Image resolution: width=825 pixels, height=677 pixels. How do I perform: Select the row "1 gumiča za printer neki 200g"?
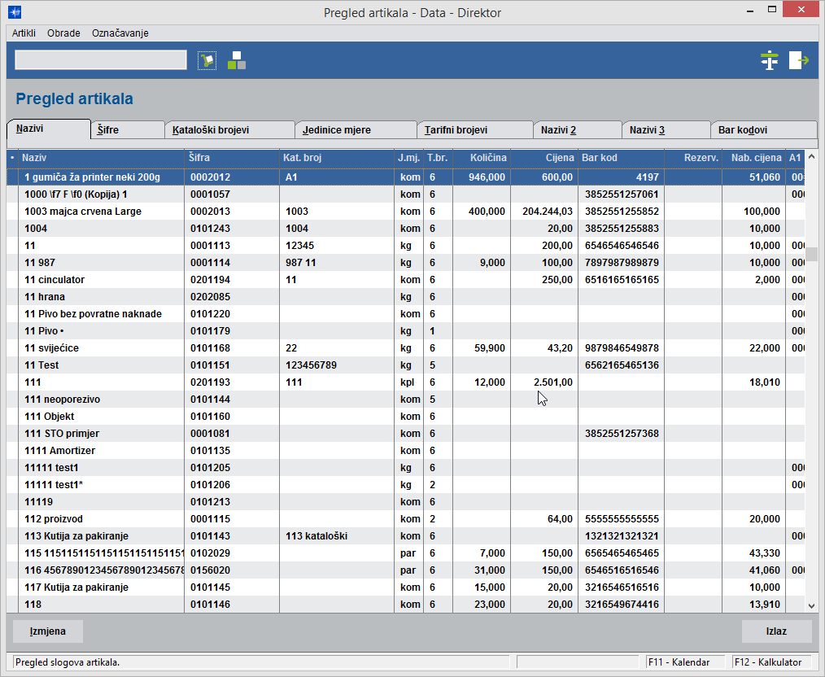(x=405, y=177)
